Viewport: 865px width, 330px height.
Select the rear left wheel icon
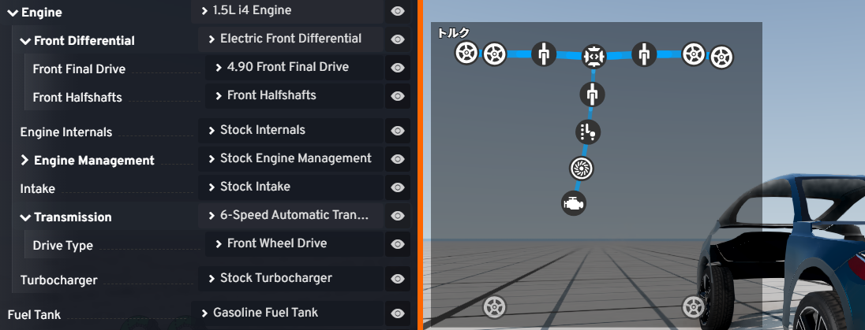494,307
